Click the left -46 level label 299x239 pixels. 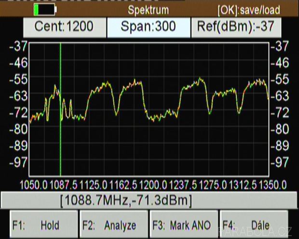(18, 63)
